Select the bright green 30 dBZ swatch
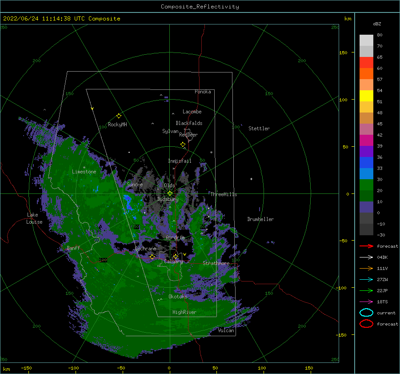The width and height of the screenshot is (400, 374). pyautogui.click(x=366, y=185)
